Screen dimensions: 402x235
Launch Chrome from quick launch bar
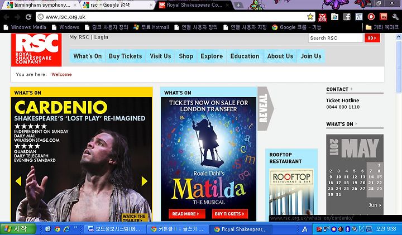point(57,229)
